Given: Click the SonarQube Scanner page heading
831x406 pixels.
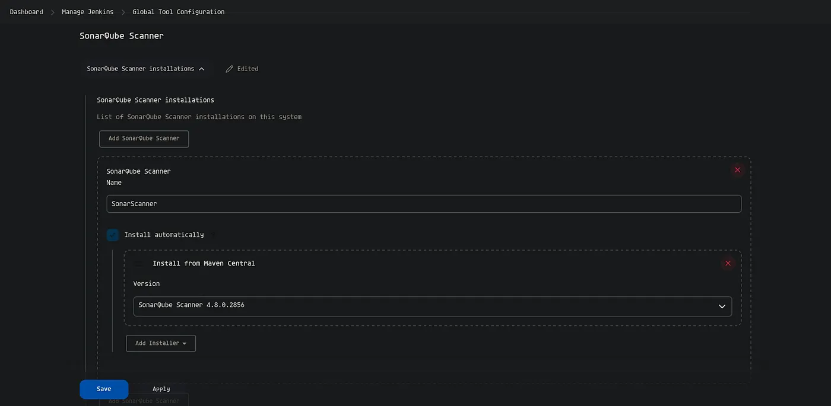Looking at the screenshot, I should (x=122, y=36).
